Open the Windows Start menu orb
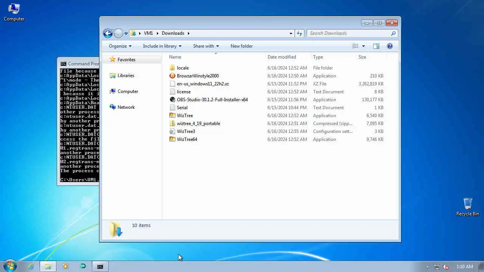The height and width of the screenshot is (272, 484). (9, 266)
